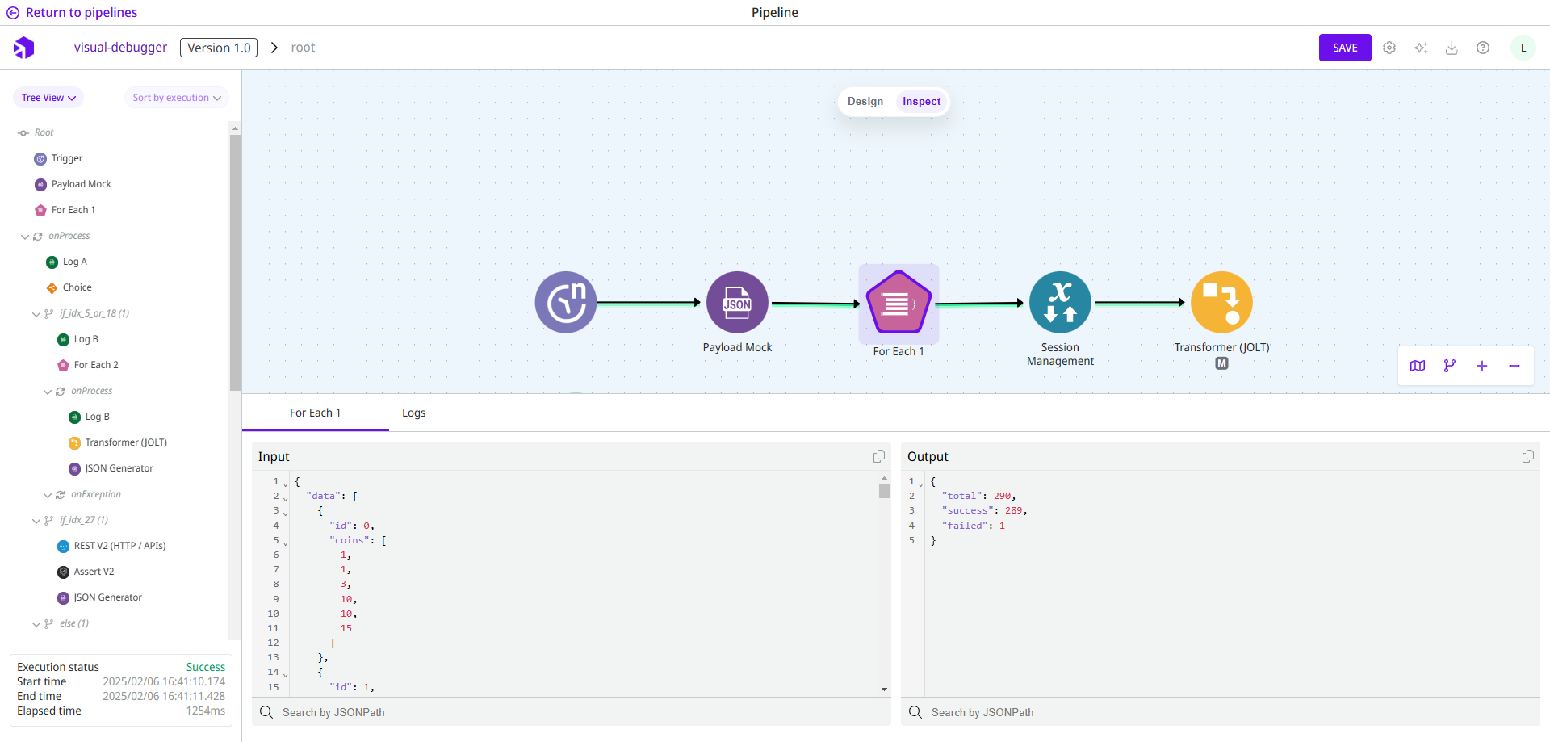Screen dimensions: 1550x742
Task: Select the Session Management node icon
Action: [x=1060, y=303]
